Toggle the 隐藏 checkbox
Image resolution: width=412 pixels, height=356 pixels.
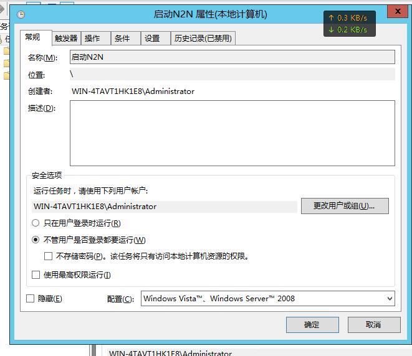(x=31, y=299)
